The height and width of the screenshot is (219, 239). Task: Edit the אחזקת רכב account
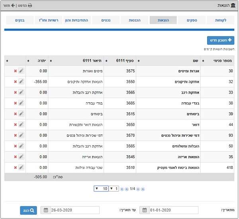(21, 92)
